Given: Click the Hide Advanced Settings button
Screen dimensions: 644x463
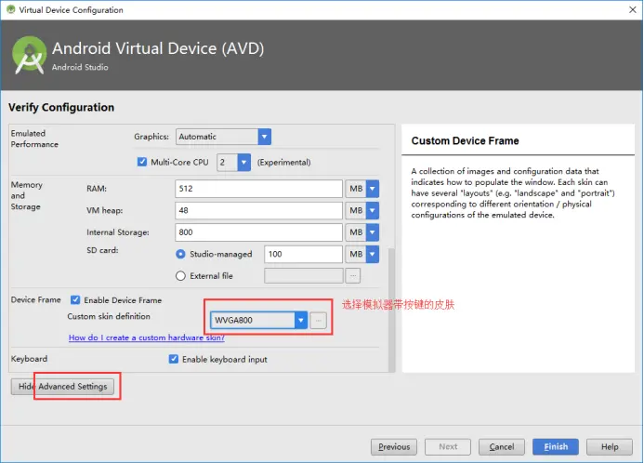Looking at the screenshot, I should [x=62, y=387].
